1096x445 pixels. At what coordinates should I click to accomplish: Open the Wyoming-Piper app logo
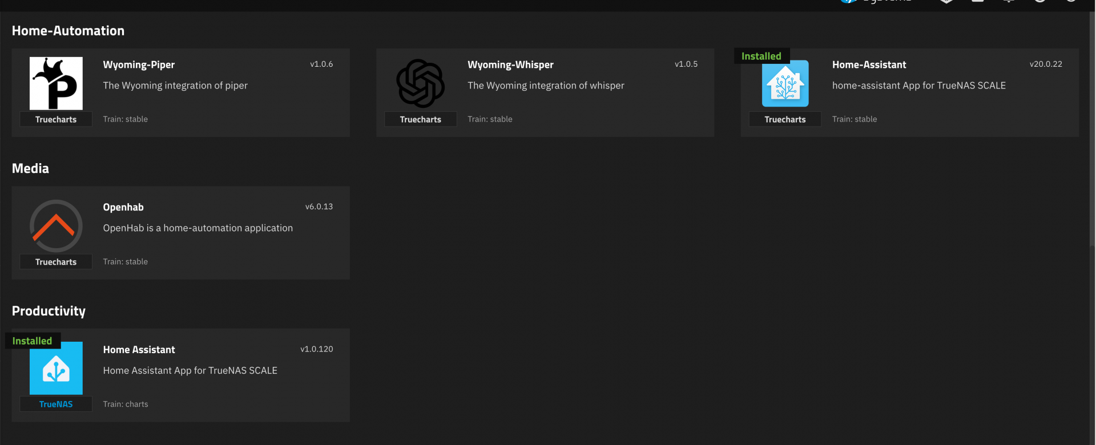coord(56,83)
